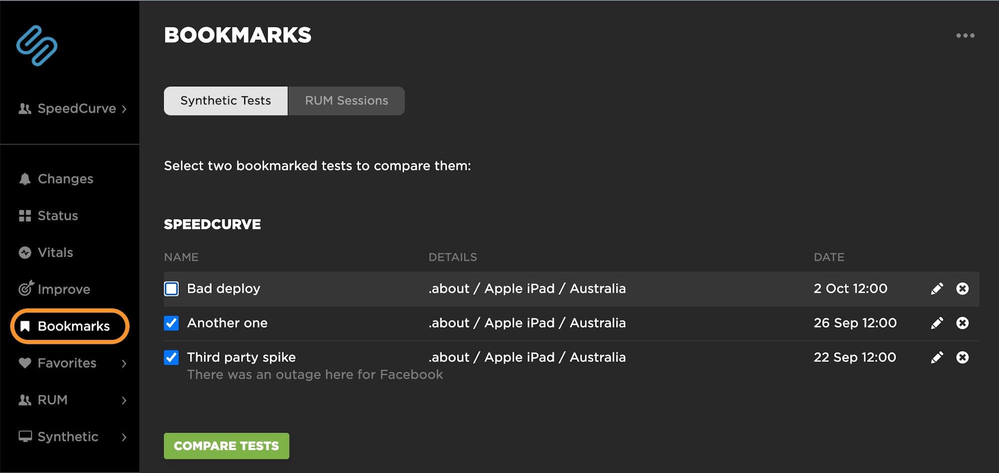
Task: Click the Changes bell icon
Action: 24,179
